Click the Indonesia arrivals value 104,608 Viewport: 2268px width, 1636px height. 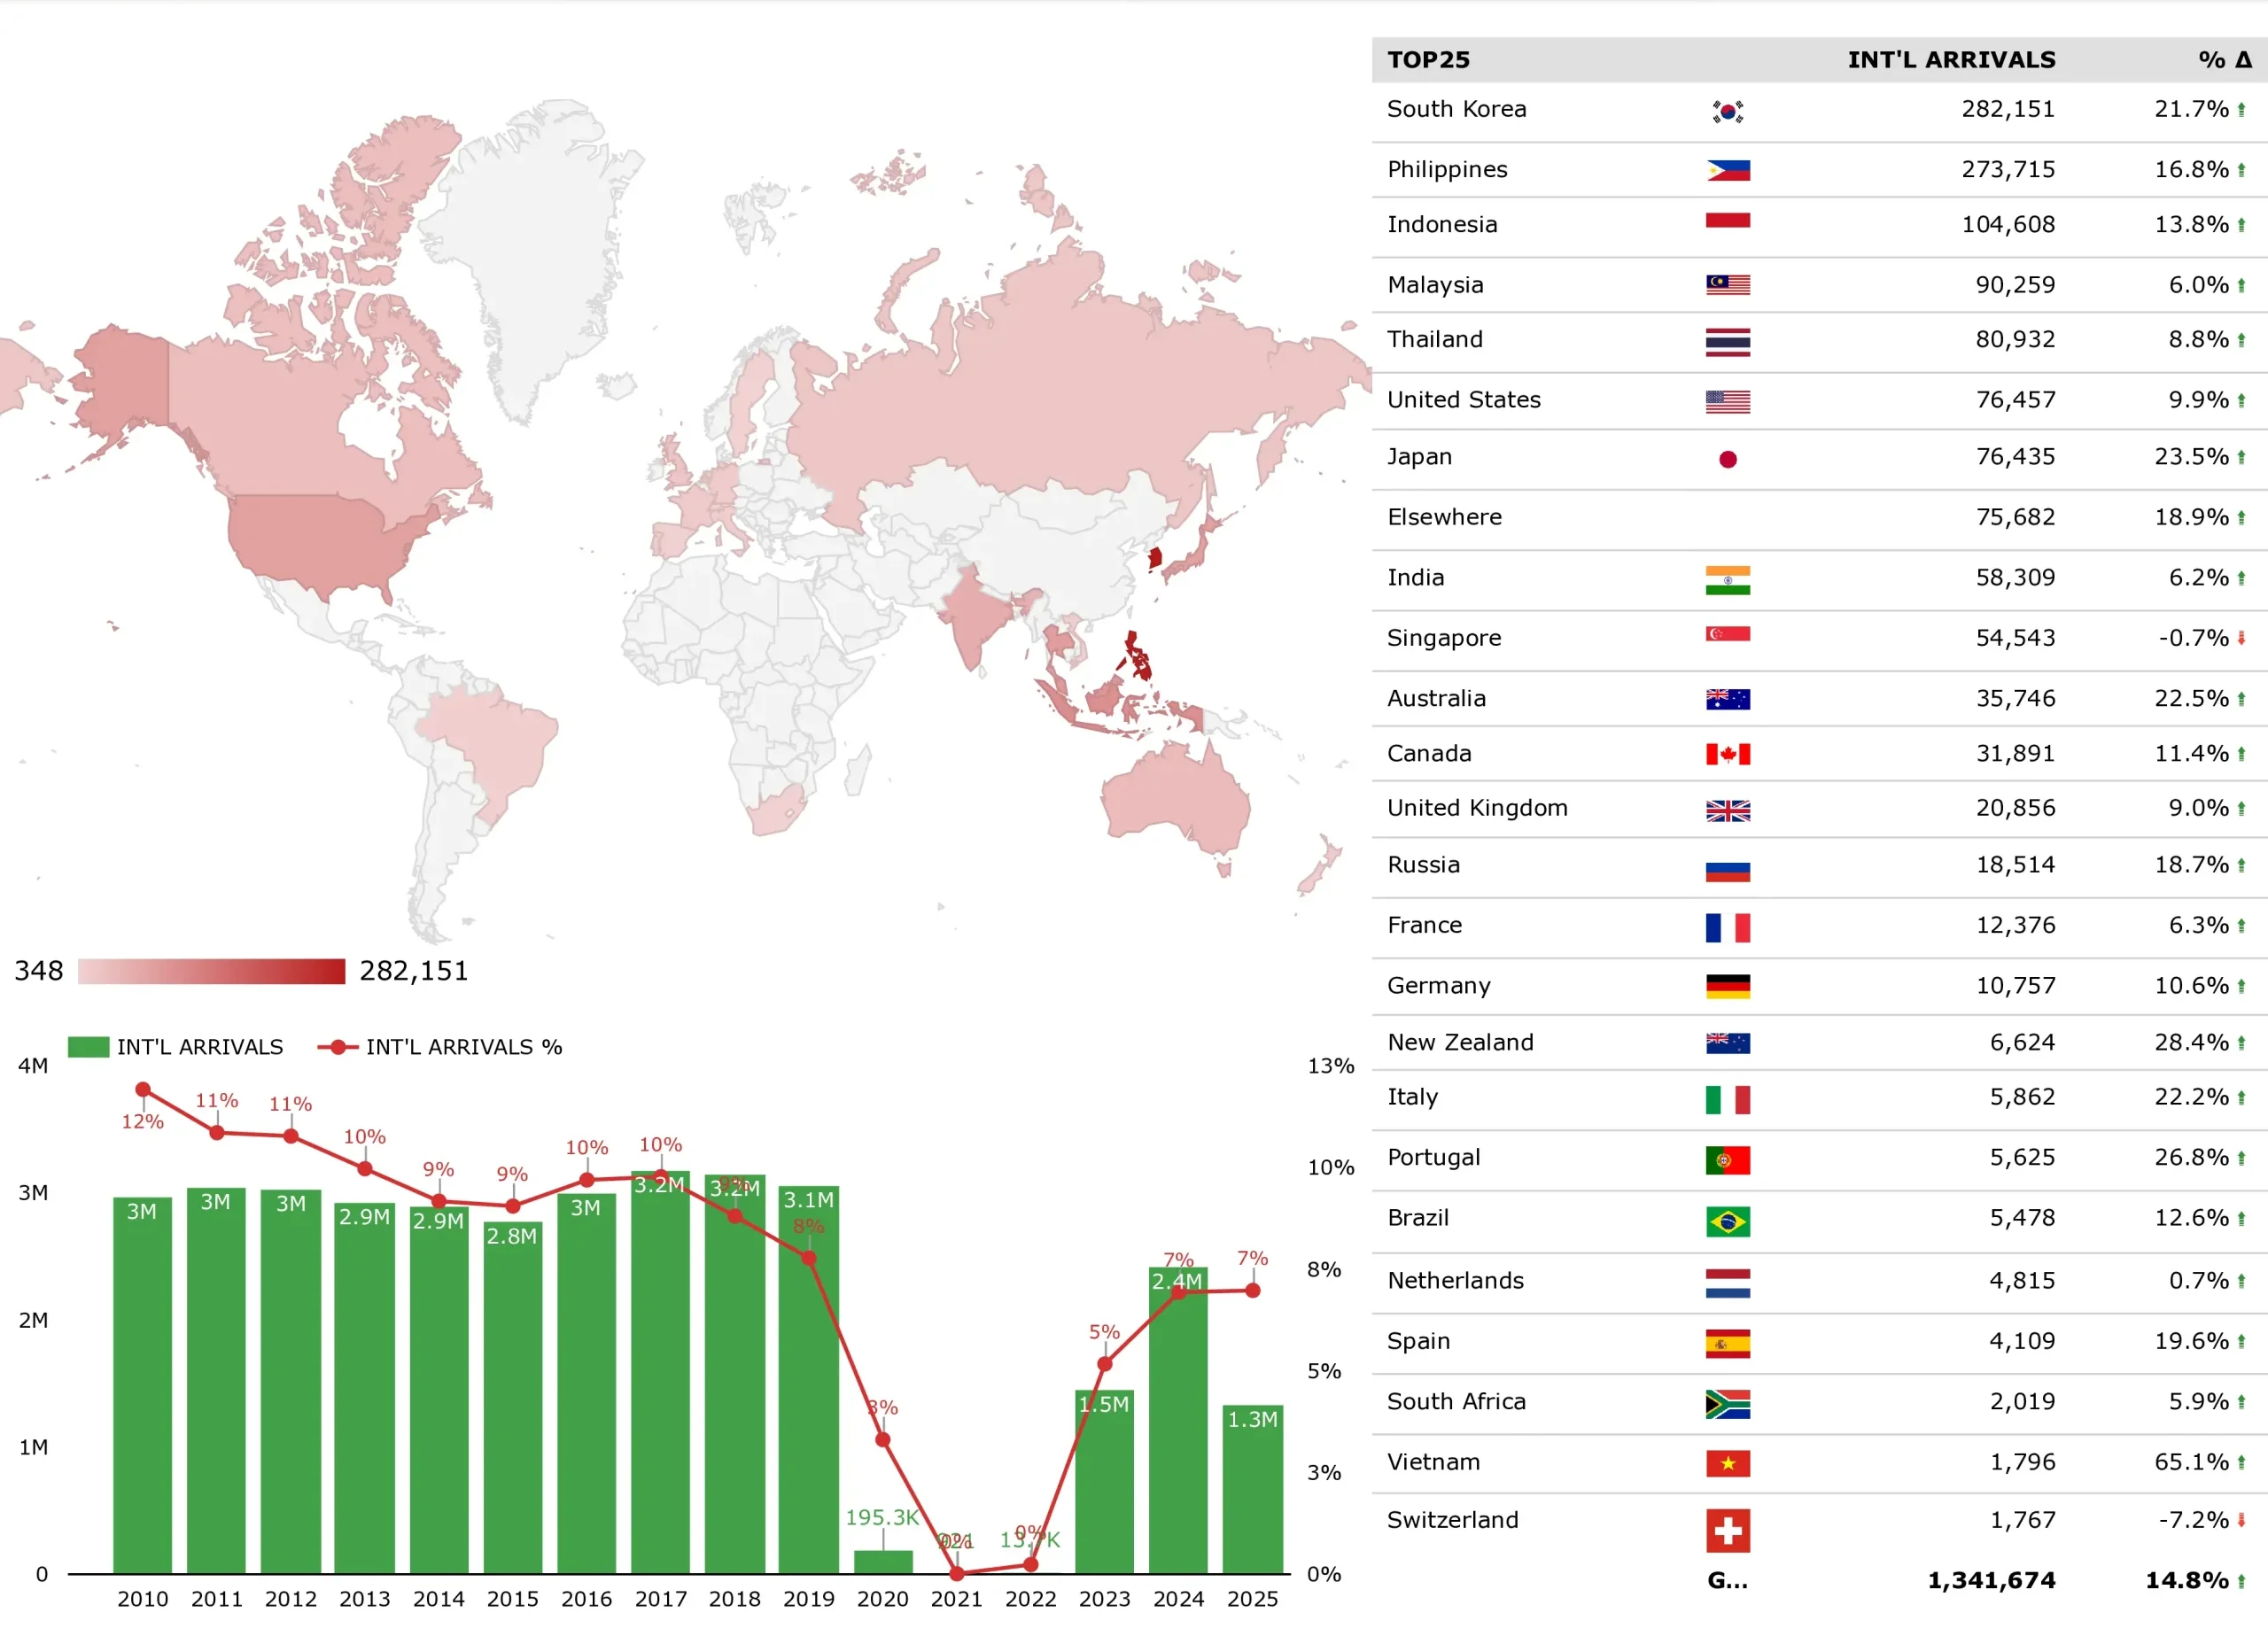point(2008,224)
